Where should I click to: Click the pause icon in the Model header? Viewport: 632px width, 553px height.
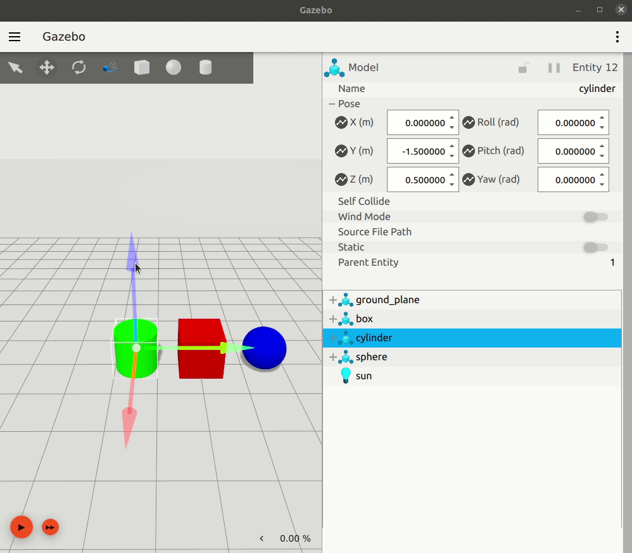coord(554,68)
